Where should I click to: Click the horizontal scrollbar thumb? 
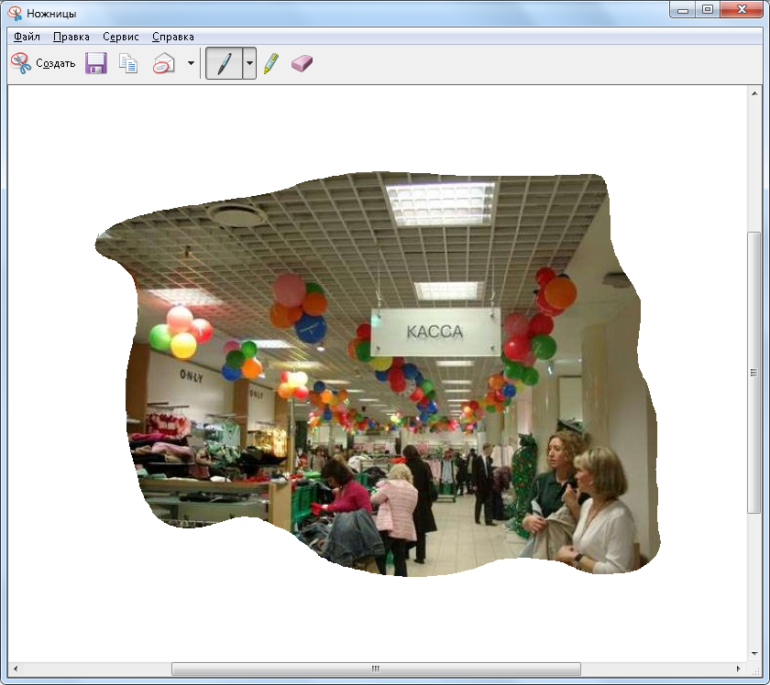coord(376,669)
